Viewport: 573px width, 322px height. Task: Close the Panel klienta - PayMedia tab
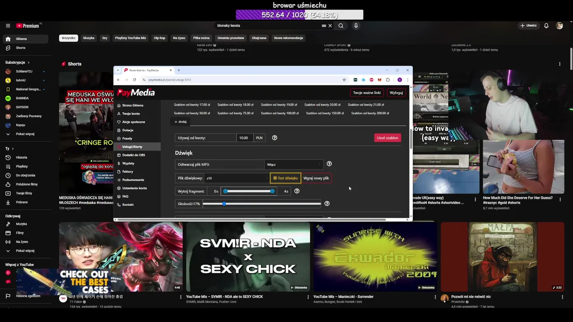click(171, 70)
